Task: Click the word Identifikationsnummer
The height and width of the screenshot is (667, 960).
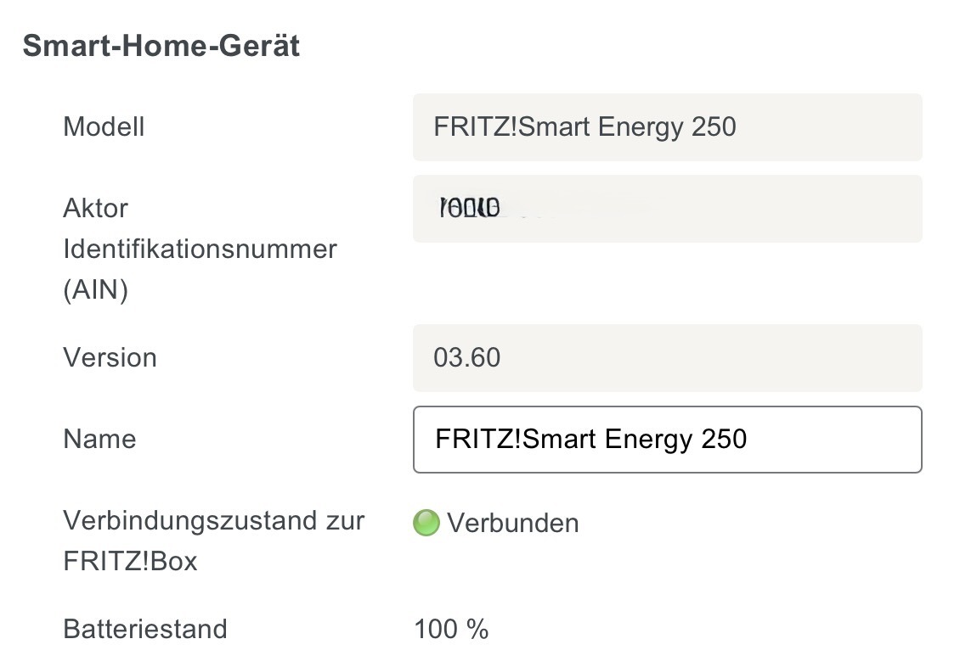Action: point(200,249)
